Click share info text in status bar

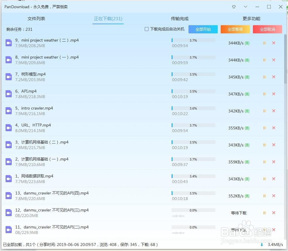80,245
